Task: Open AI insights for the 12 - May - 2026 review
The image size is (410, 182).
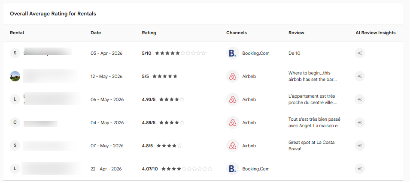Action: pos(360,76)
